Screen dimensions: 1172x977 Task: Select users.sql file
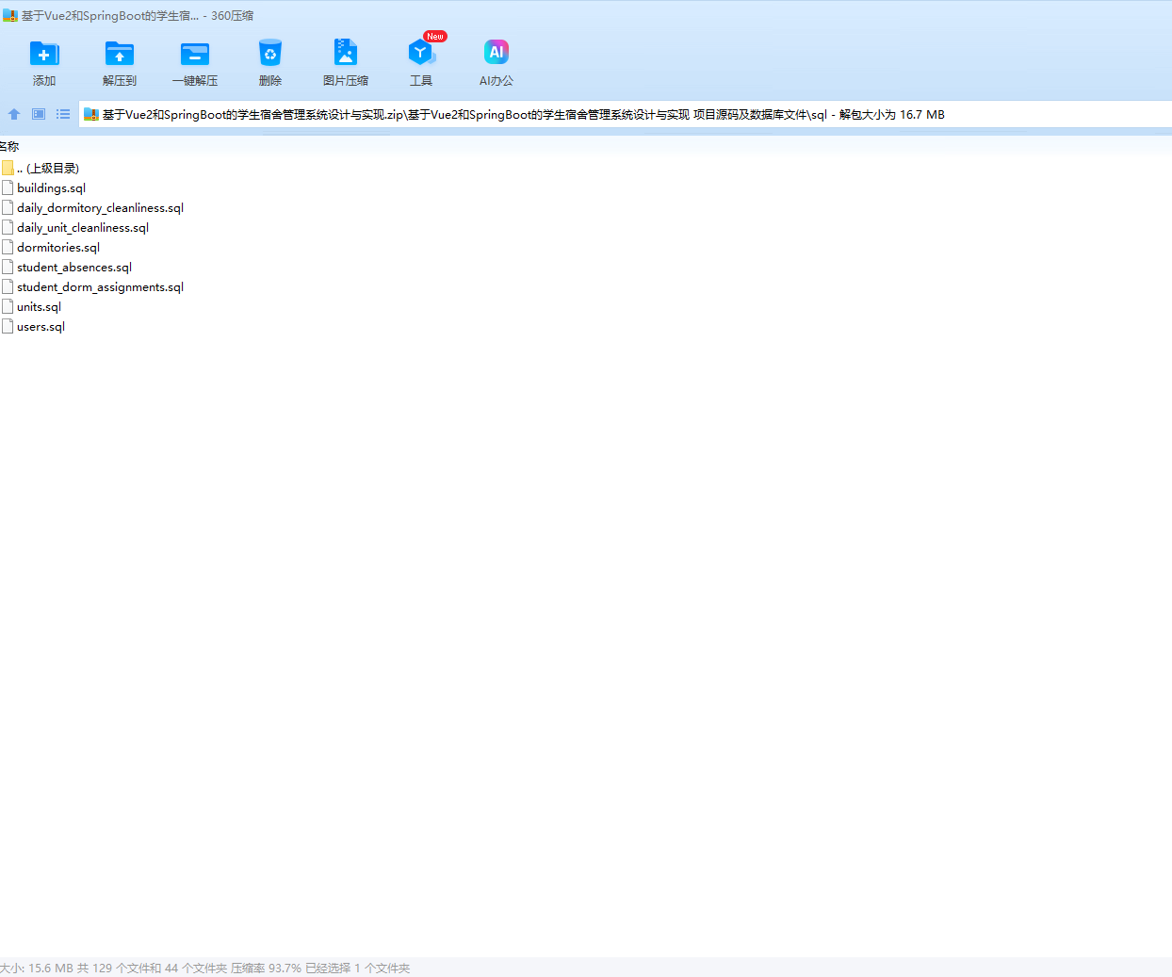41,326
